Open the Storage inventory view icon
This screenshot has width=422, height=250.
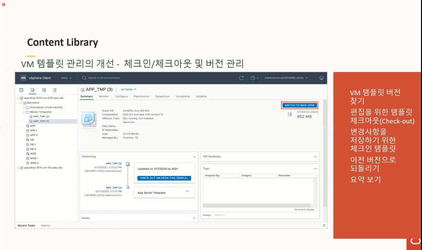click(x=44, y=90)
